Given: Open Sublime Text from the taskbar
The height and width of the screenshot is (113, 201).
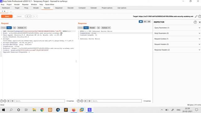Looking at the screenshot, I should (x=66, y=110).
